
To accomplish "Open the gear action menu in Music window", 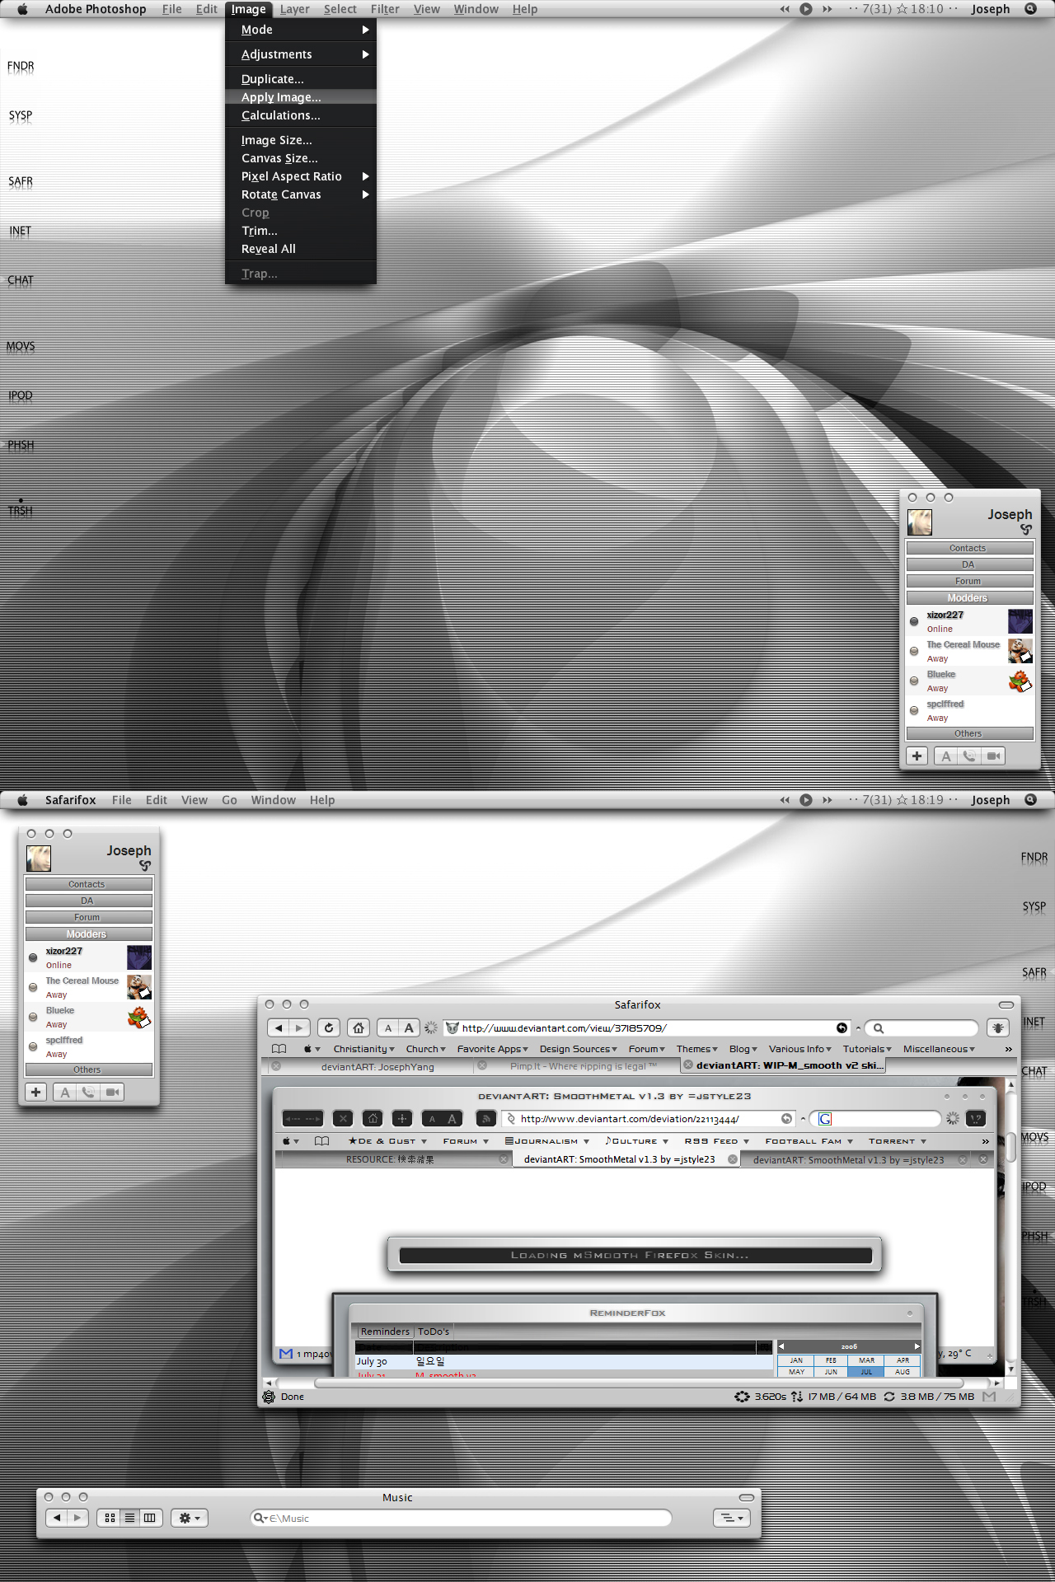I will [x=190, y=1518].
